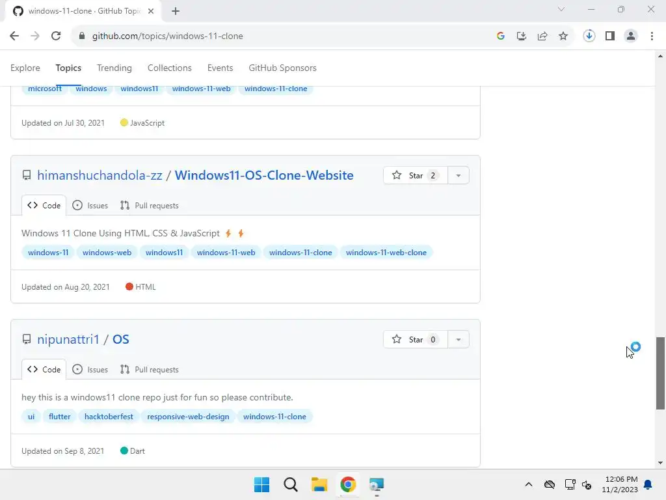Open Pull requests tab of Windows11-OS-Clone-Website
666x500 pixels.
[150, 205]
